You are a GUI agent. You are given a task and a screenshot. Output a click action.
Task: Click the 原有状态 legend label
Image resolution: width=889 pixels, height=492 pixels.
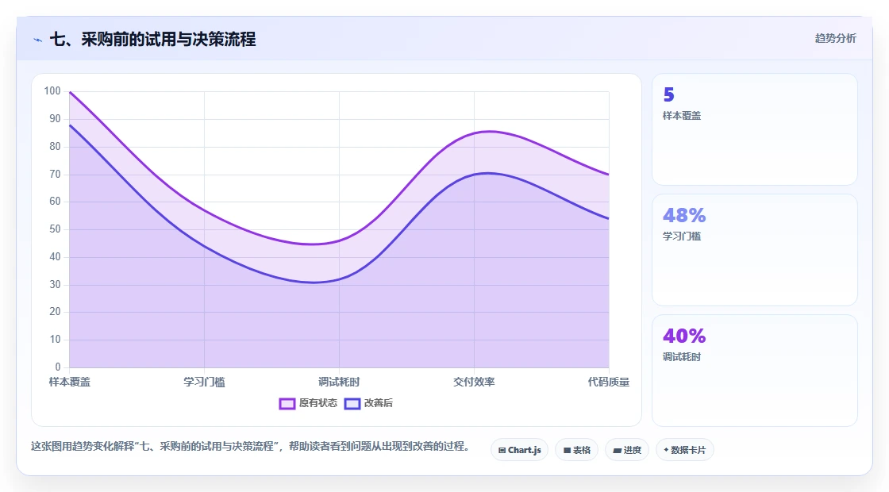click(318, 403)
